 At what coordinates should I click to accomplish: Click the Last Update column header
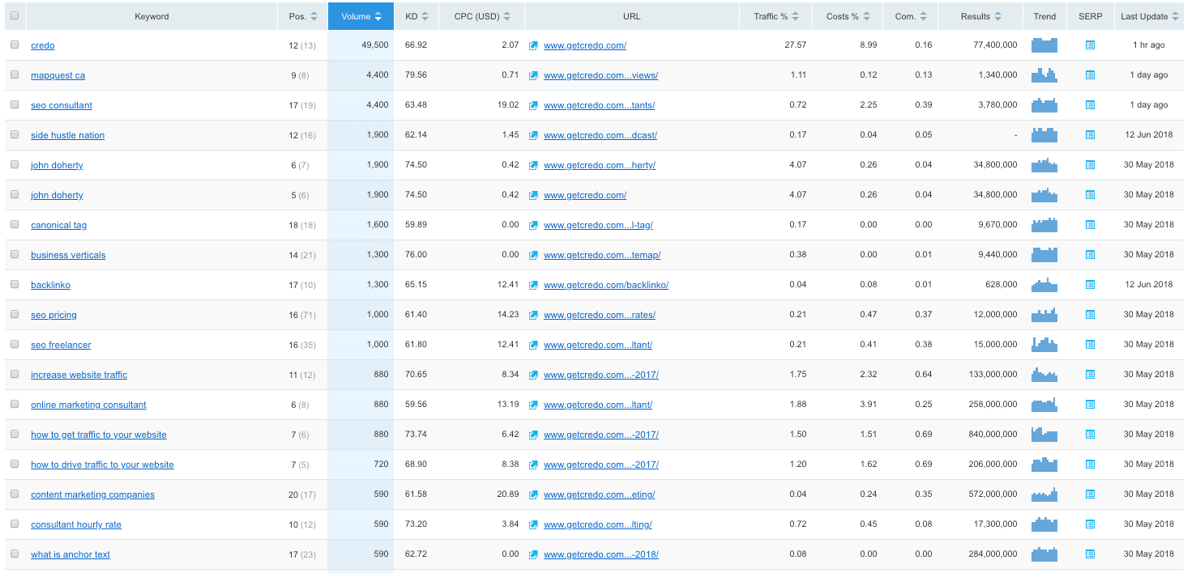coord(1148,15)
